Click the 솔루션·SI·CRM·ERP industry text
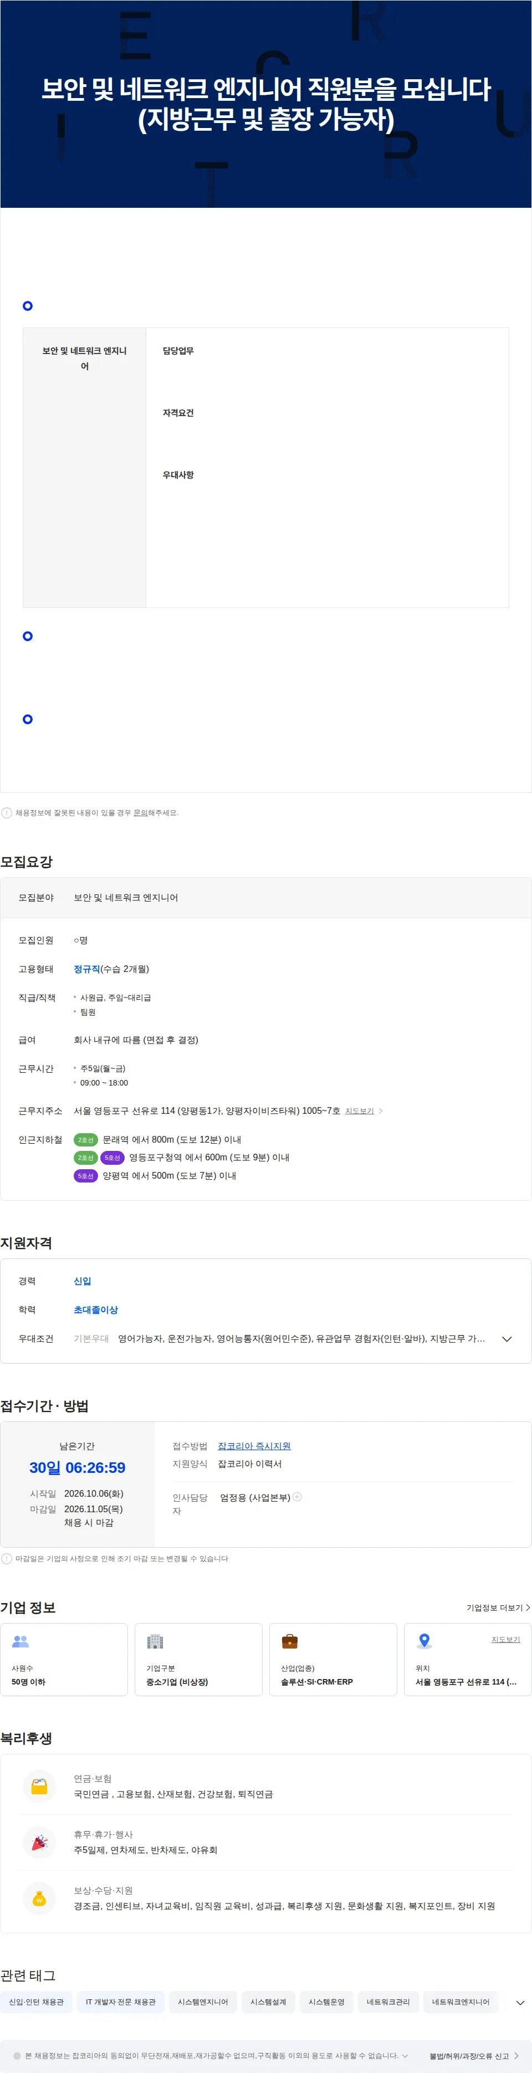The width and height of the screenshot is (532, 2073). pos(316,1682)
